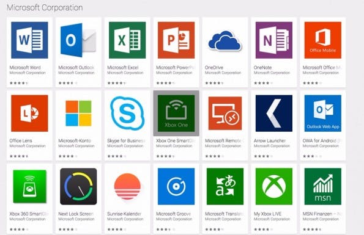
Task: Click the Microsoft PowerPoint icon
Action: click(176, 40)
